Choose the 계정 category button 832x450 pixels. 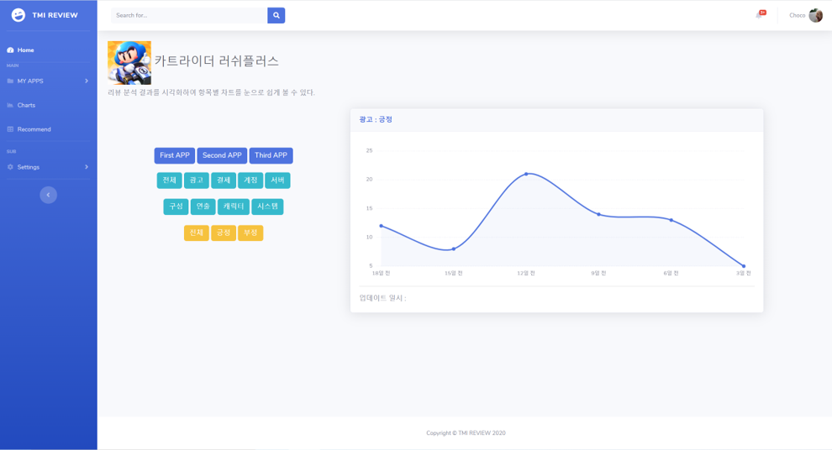click(250, 181)
